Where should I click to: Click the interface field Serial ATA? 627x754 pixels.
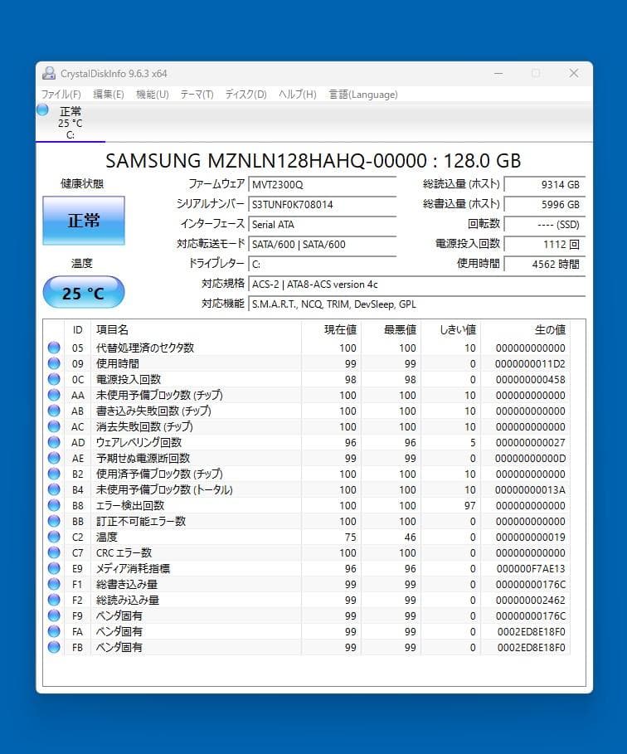pos(322,225)
